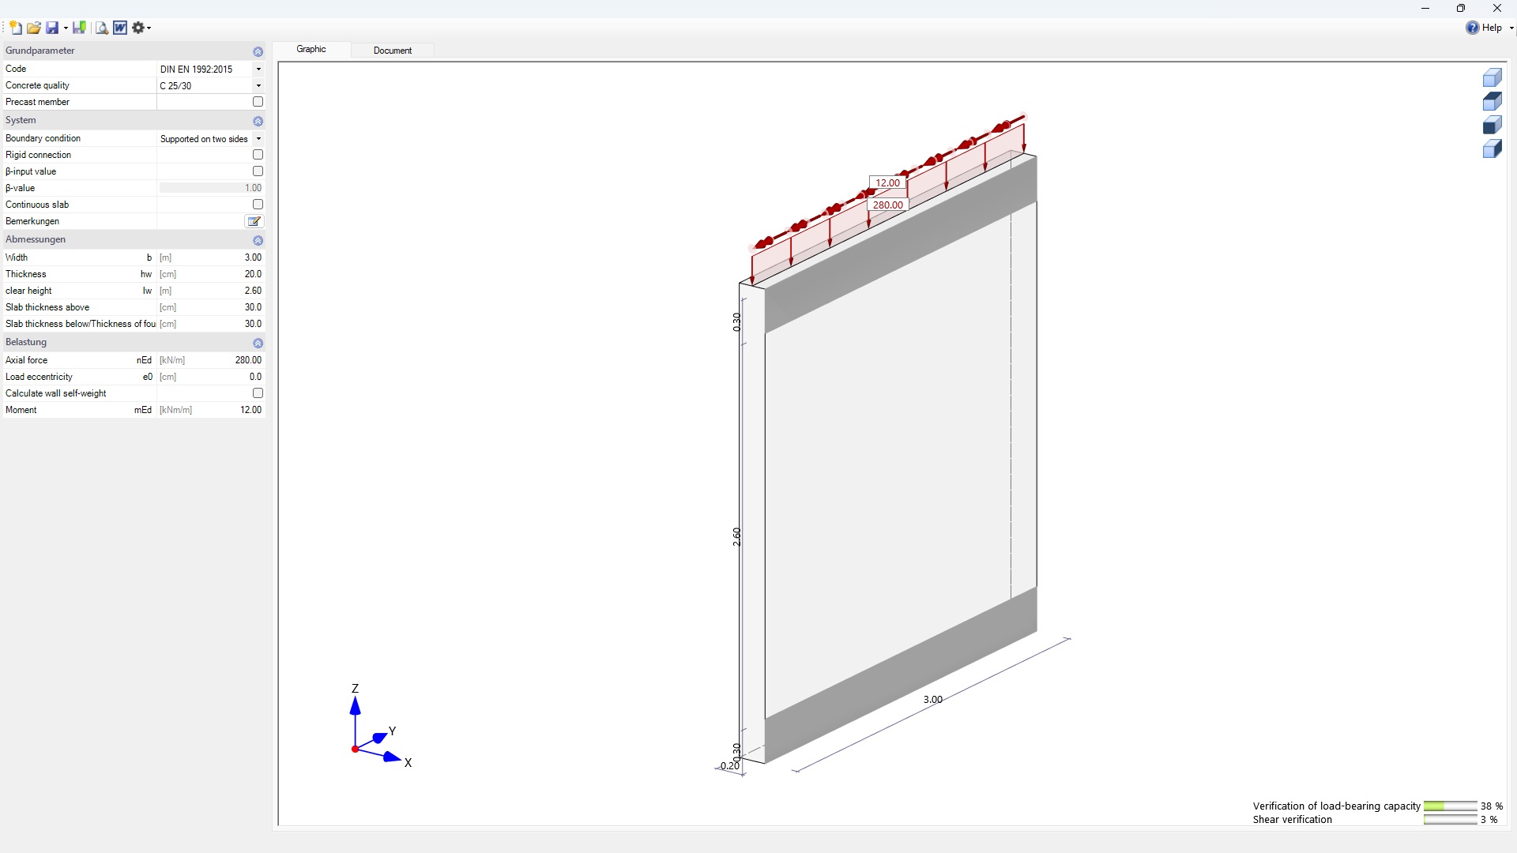Collapse the Abmessungen section
Screen dimensions: 1517x853
pyautogui.click(x=258, y=240)
